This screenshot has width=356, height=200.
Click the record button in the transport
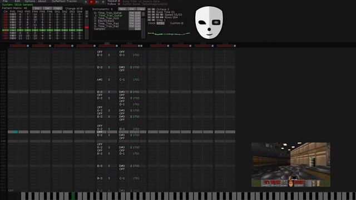click(103, 2)
